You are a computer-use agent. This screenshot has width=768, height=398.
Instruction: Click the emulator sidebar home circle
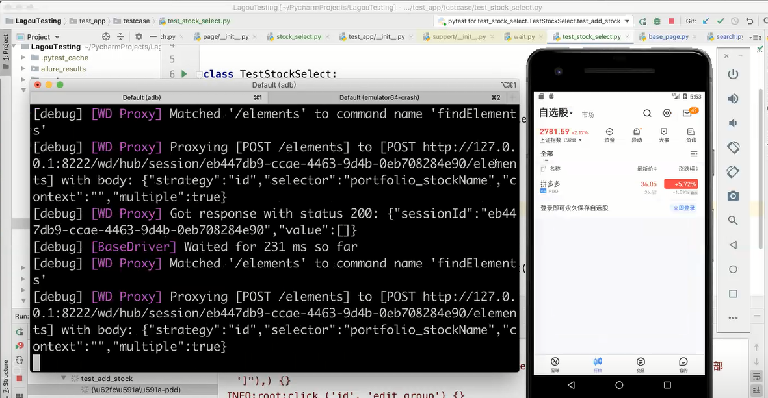(x=733, y=269)
